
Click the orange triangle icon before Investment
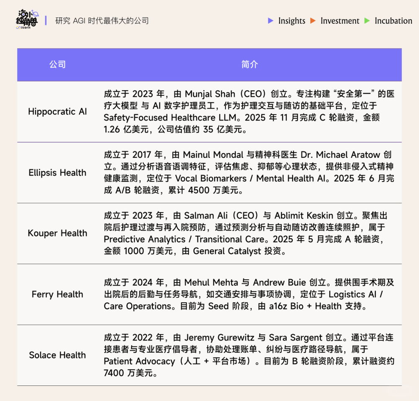(x=313, y=21)
